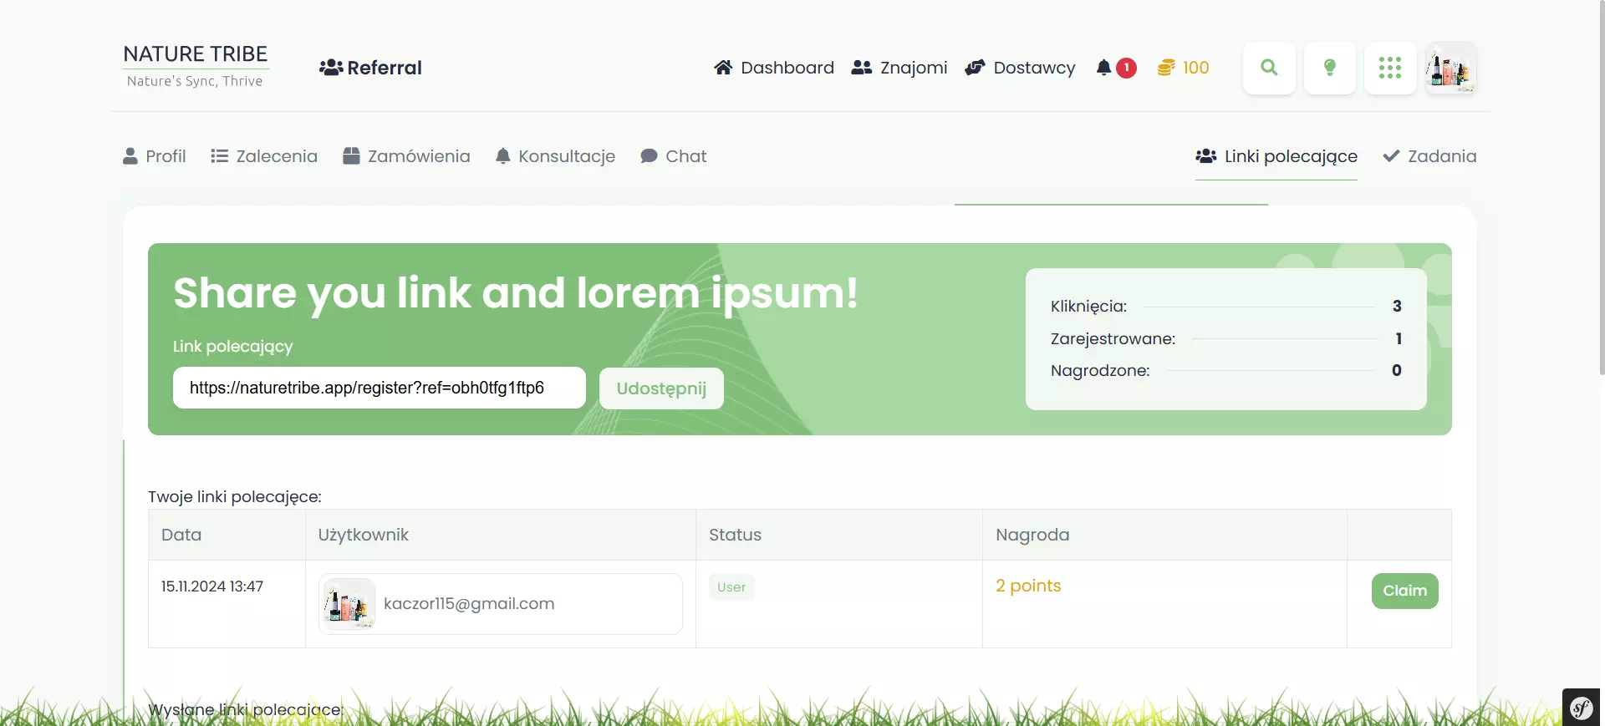Click the date 15.11.2024 13:47

212,586
